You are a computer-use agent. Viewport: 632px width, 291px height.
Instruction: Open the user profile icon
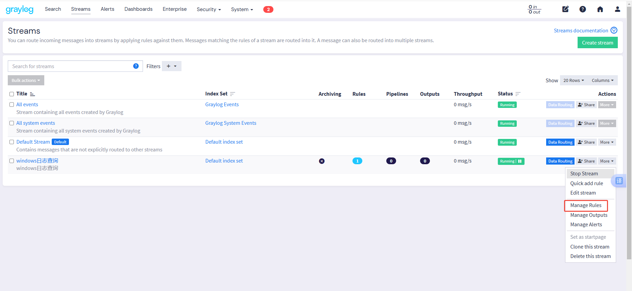[617, 9]
